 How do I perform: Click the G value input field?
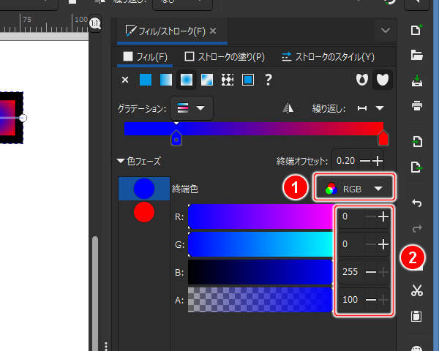(x=351, y=244)
